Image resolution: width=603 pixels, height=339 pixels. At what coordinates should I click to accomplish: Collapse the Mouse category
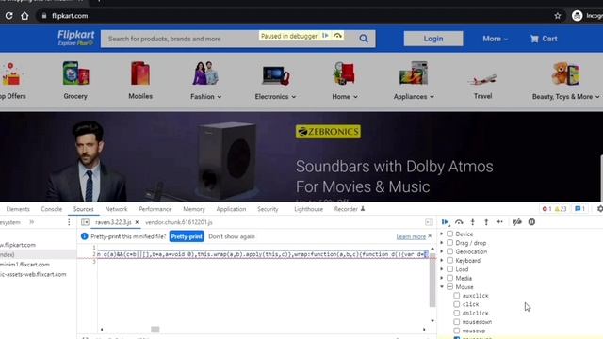coord(442,286)
